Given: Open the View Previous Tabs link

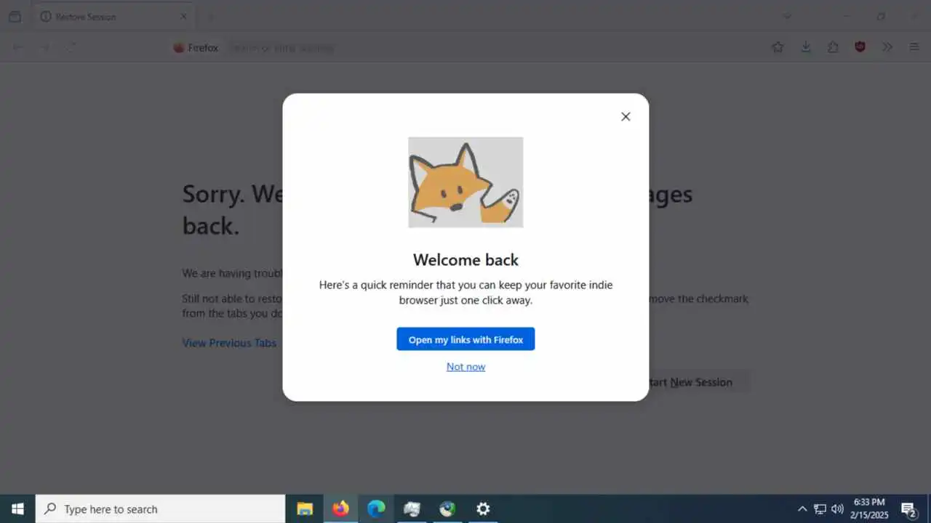Looking at the screenshot, I should tap(229, 343).
